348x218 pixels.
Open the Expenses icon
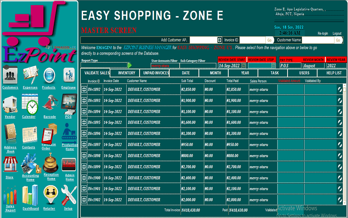click(30, 75)
